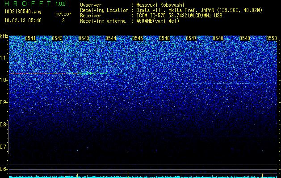Click the version number 1.0.0
The image size is (281, 178).
point(61,4)
